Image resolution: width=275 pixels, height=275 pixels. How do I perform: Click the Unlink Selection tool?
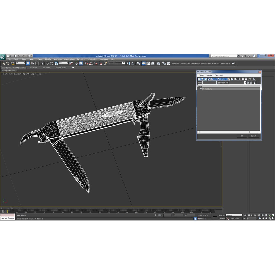point(8,63)
